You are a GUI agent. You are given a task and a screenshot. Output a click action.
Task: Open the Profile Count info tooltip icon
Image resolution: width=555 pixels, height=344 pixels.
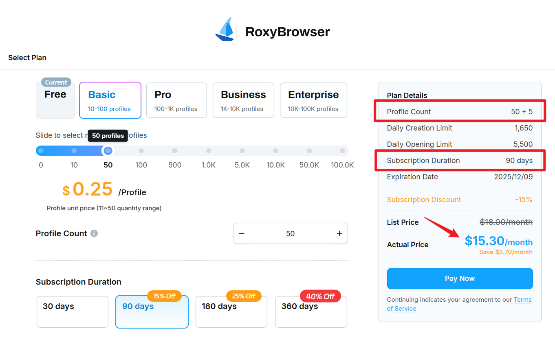[94, 233]
